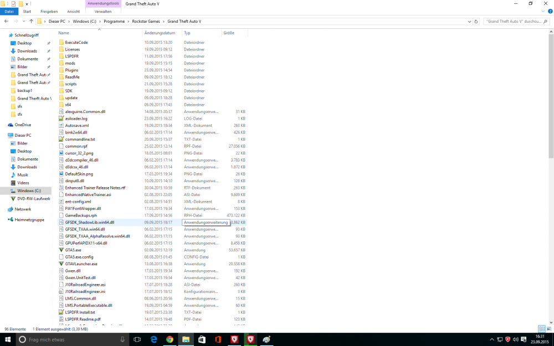Open the ExecuteCode folder icon
The image size is (554, 346).
pos(61,43)
